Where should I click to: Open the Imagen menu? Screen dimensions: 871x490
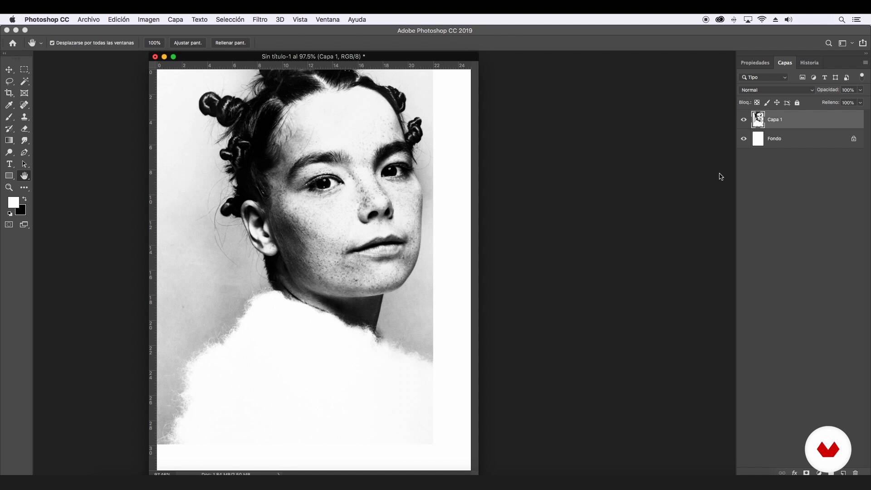tap(148, 20)
